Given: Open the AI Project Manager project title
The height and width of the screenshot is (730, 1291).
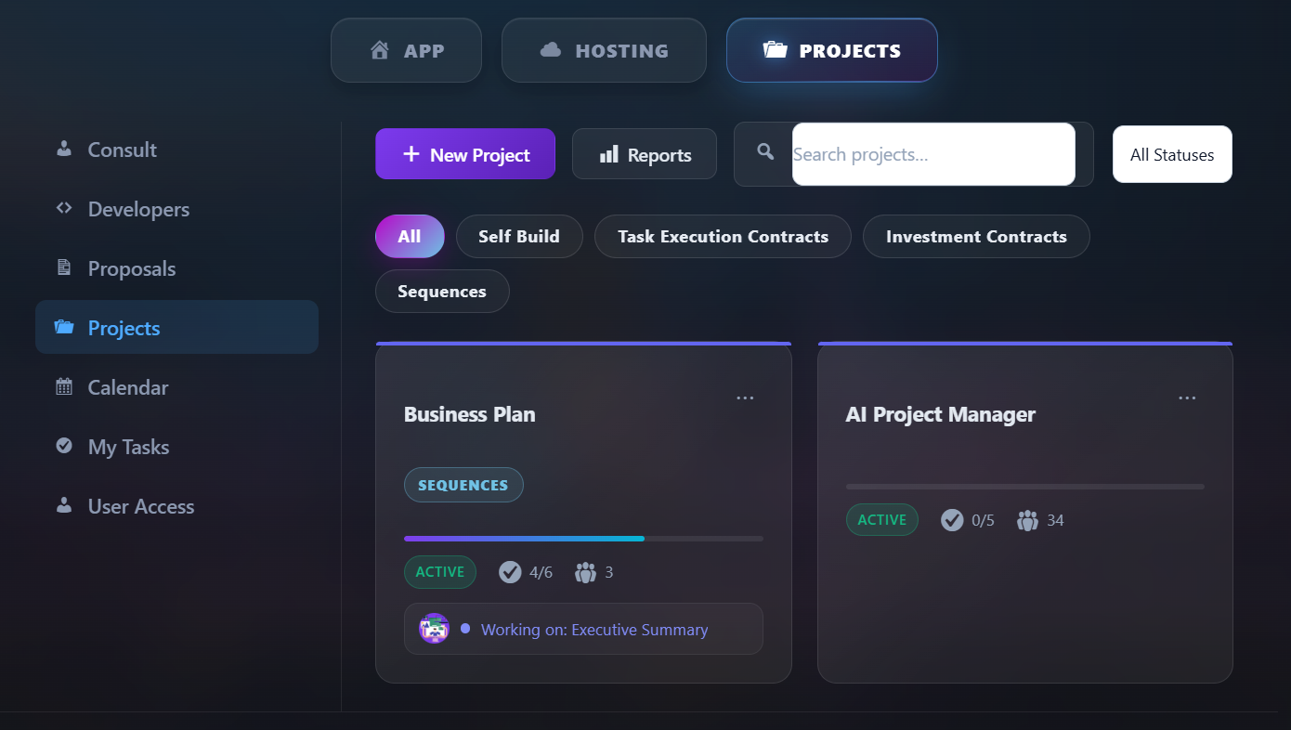Looking at the screenshot, I should click(940, 414).
